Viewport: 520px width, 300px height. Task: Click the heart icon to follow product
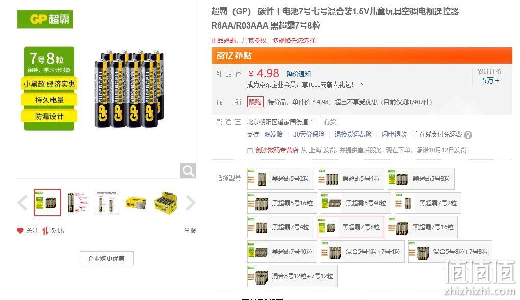coord(20,230)
